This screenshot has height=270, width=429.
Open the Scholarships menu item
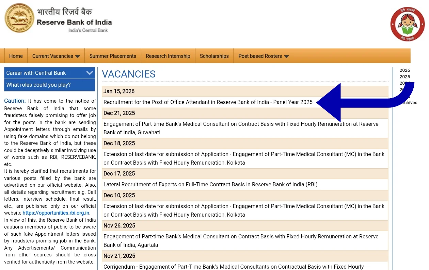(x=214, y=56)
